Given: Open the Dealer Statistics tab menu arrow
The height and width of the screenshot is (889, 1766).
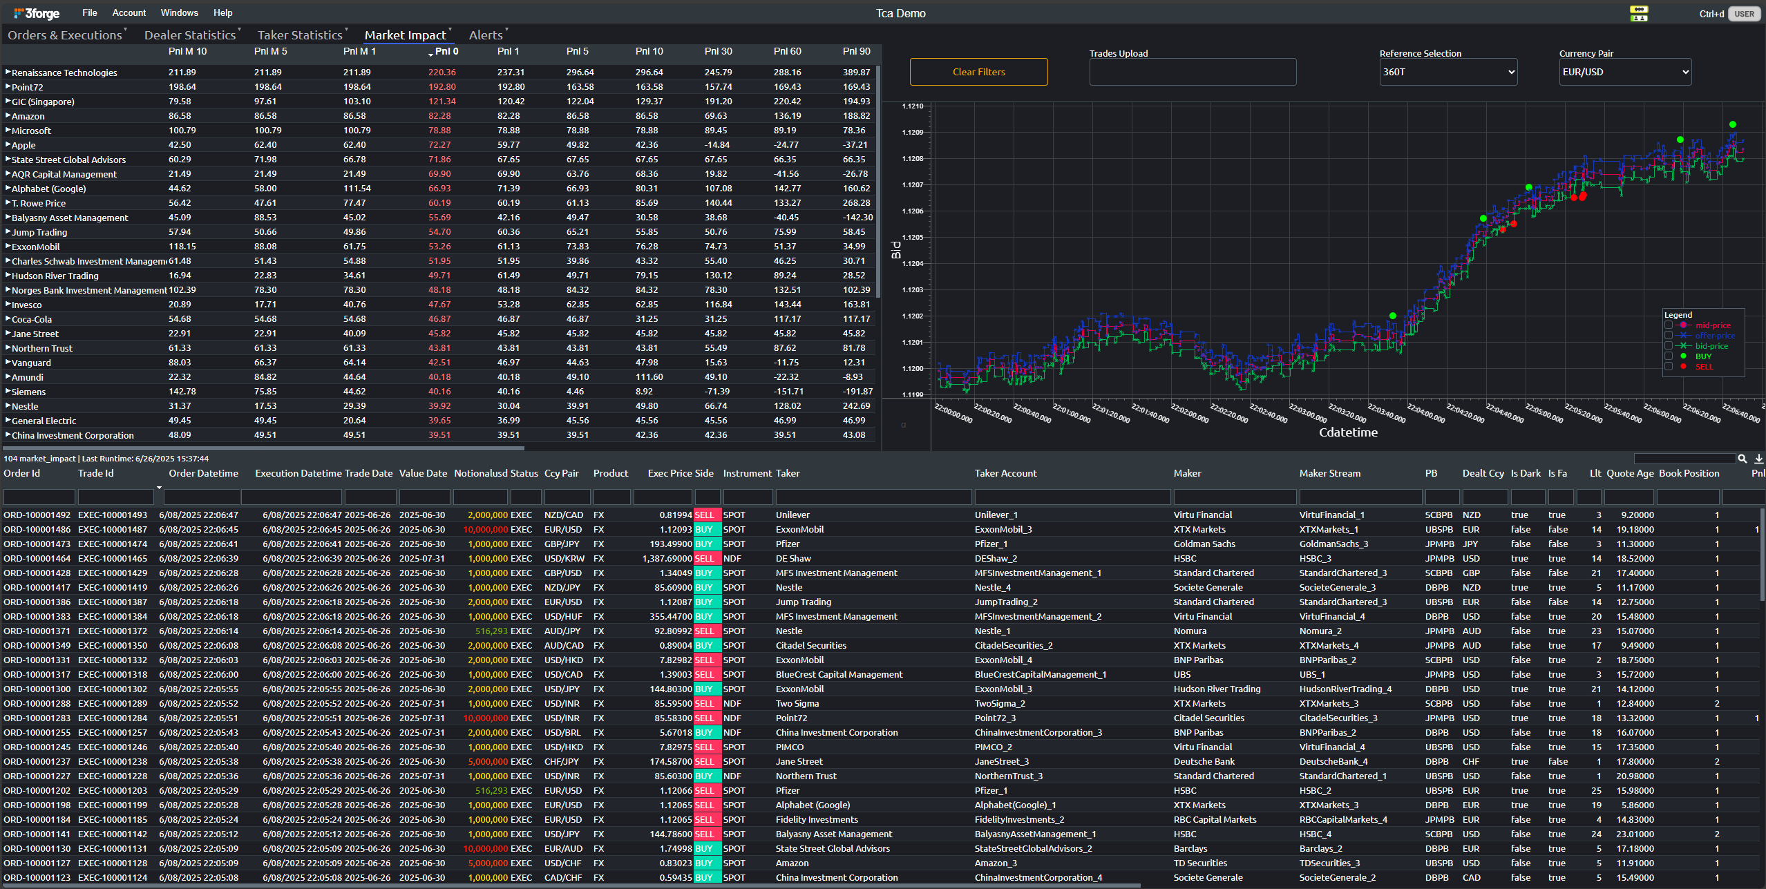Looking at the screenshot, I should pos(239,29).
